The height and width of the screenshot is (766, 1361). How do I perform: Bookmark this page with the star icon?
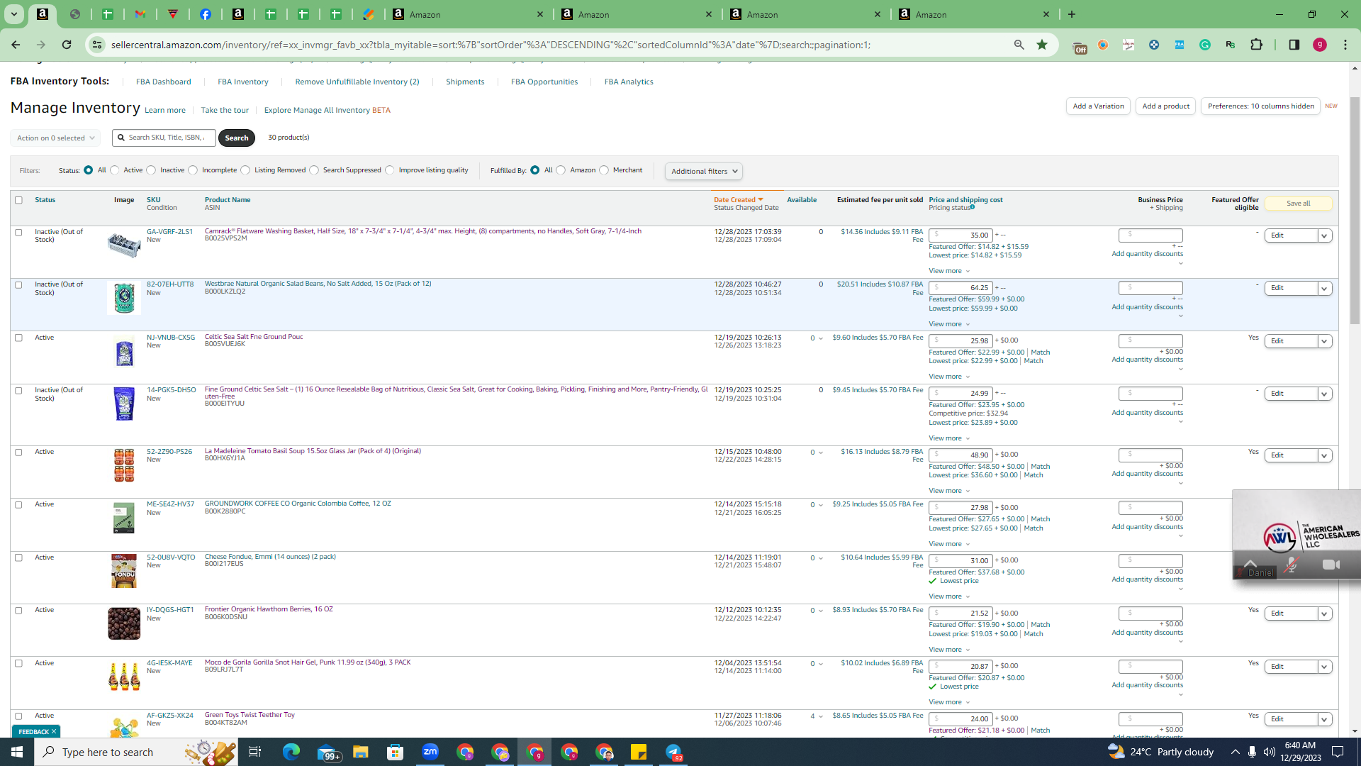tap(1042, 45)
